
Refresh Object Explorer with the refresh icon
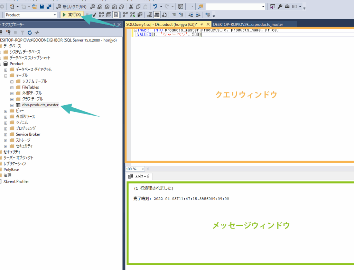point(30,33)
